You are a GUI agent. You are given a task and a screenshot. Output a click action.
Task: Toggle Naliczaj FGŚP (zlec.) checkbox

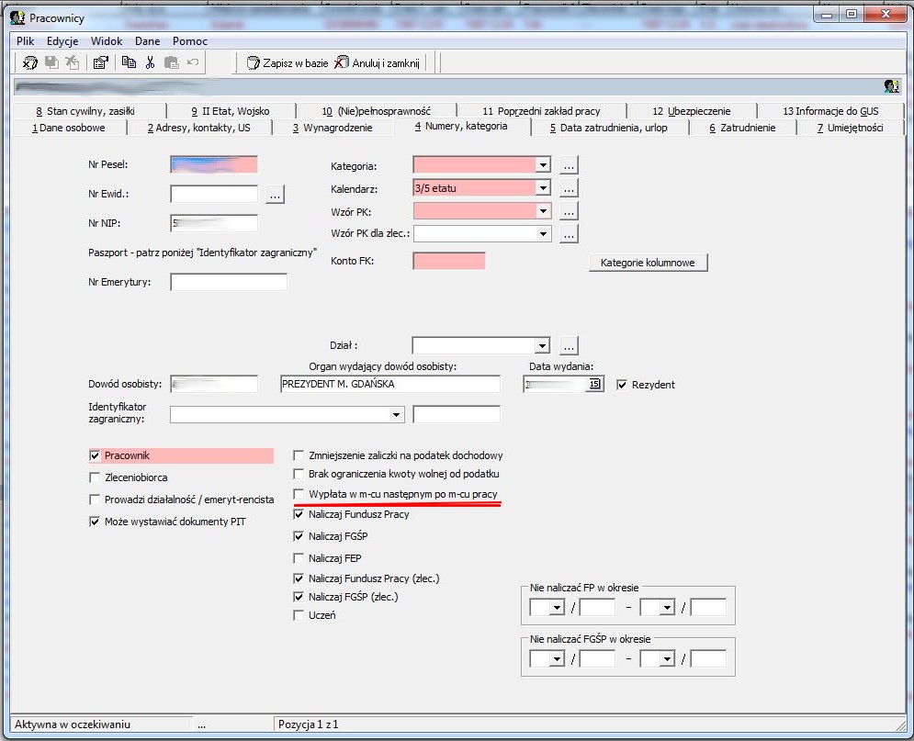click(299, 597)
